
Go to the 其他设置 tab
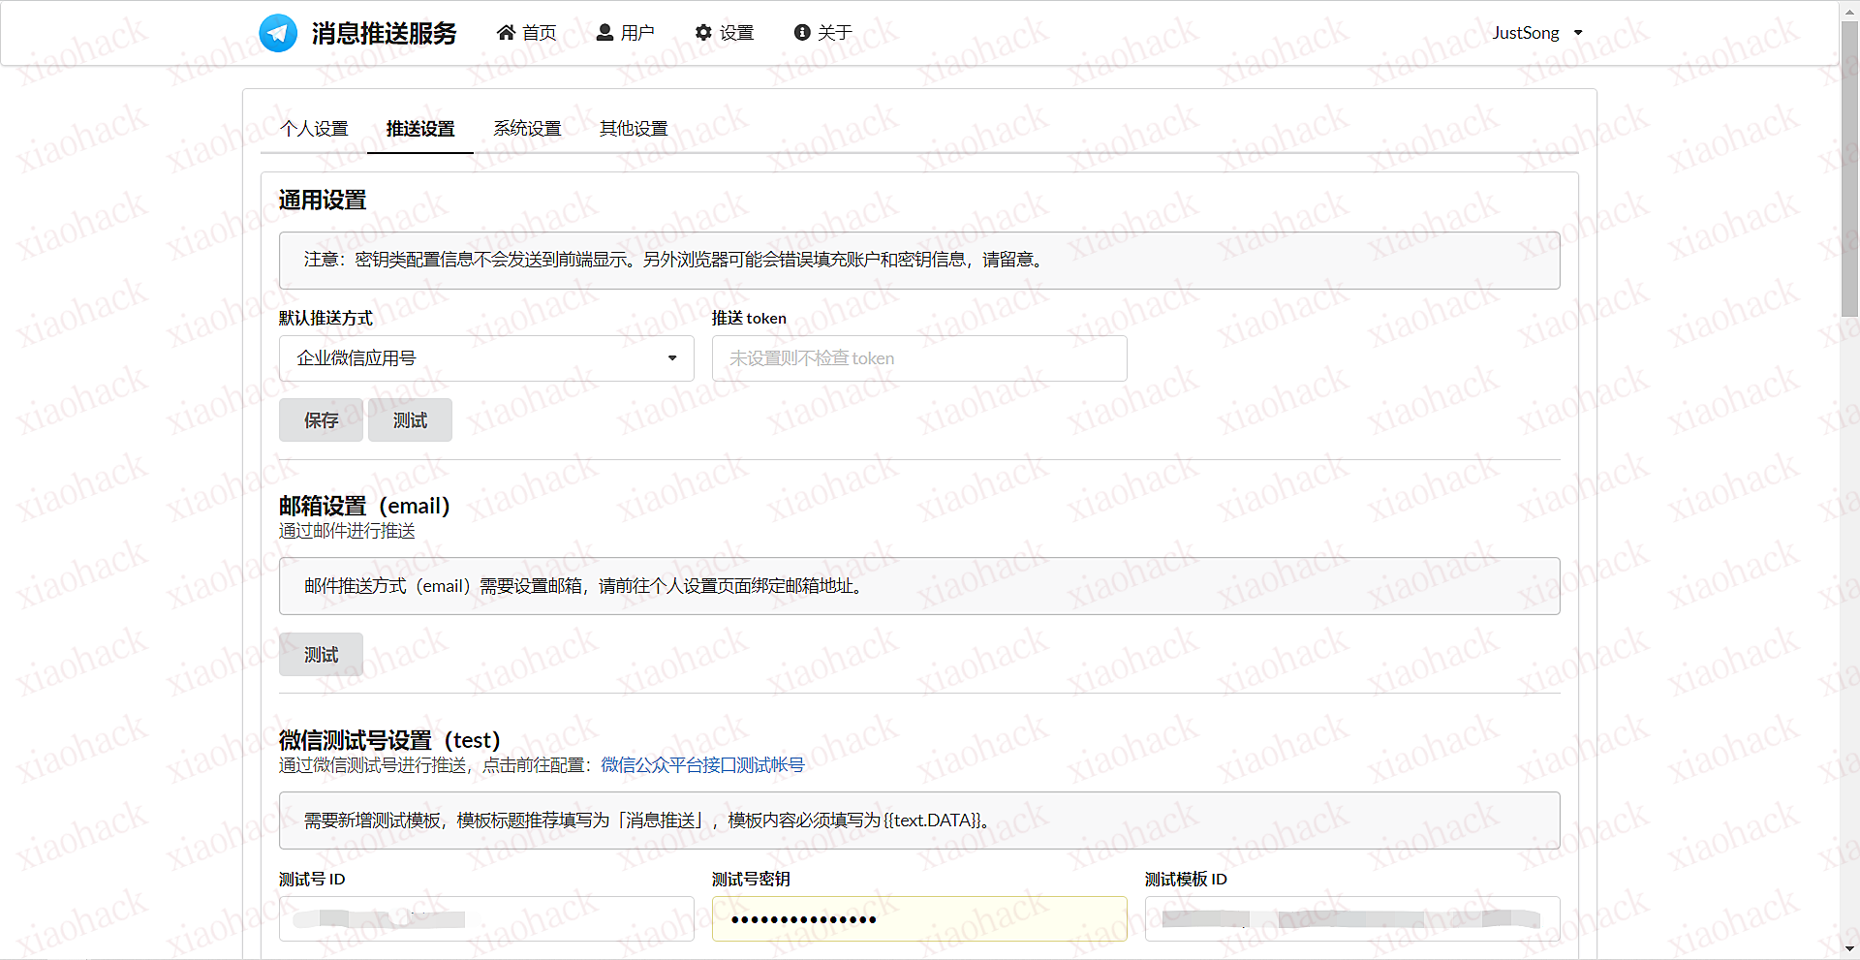pos(634,129)
